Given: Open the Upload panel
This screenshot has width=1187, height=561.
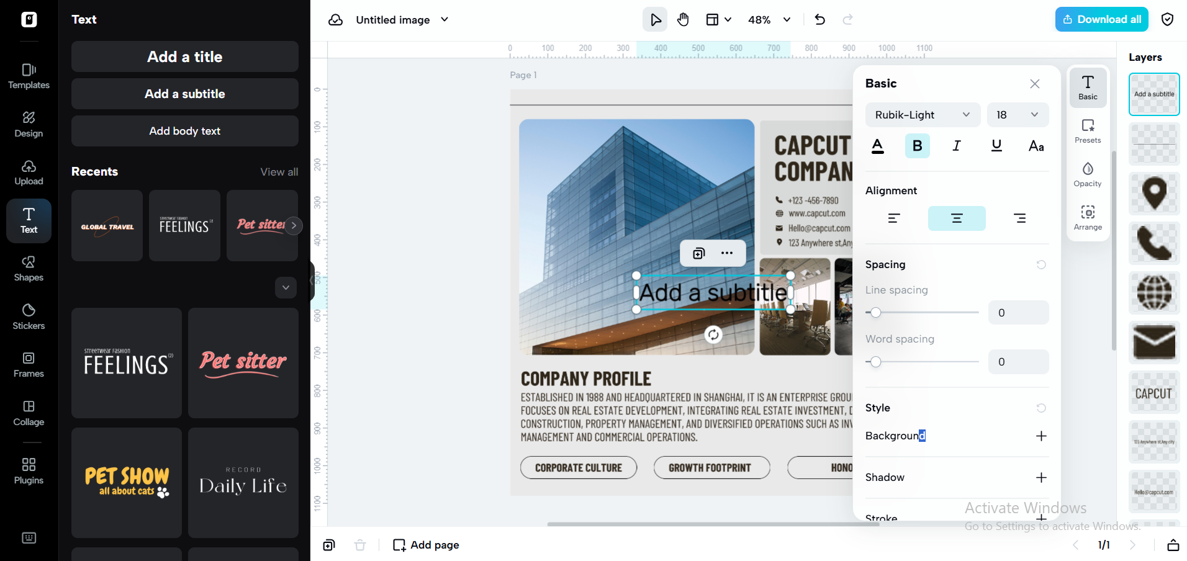Looking at the screenshot, I should [x=29, y=173].
